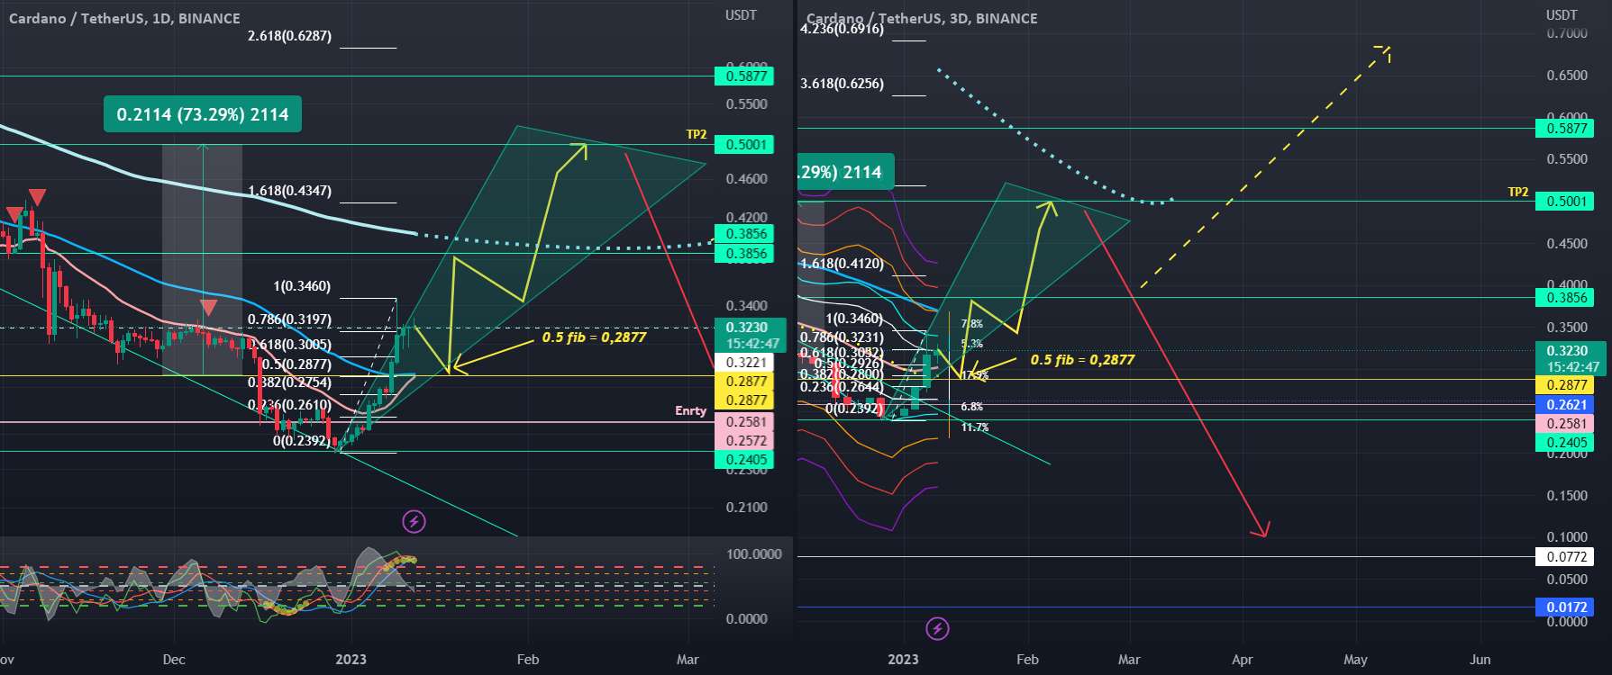Select the 1.618(0.4120) fib level label
This screenshot has width=1612, height=675.
click(842, 264)
